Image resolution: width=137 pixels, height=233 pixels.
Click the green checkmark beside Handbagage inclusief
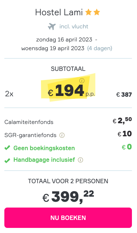(x=7, y=161)
